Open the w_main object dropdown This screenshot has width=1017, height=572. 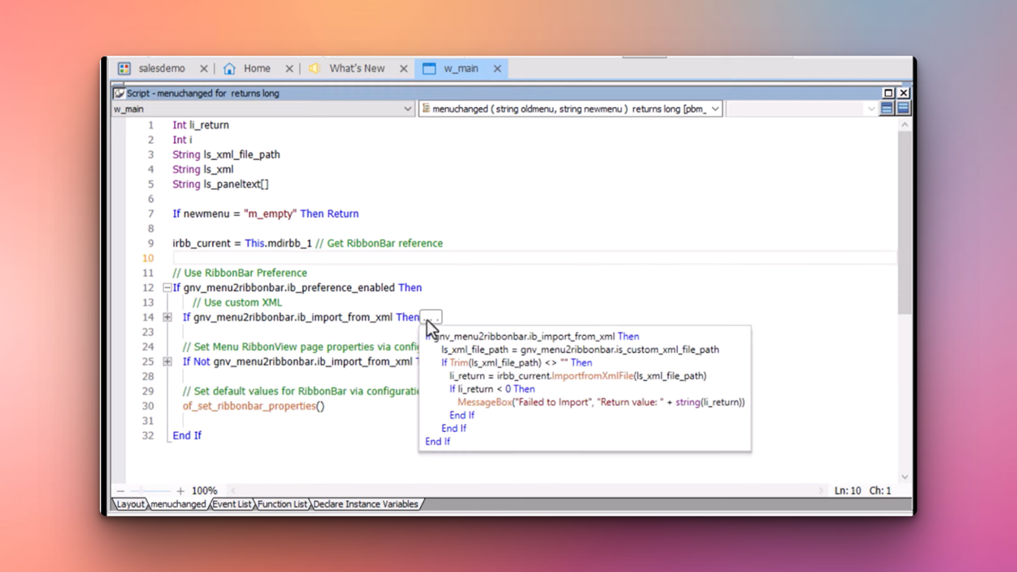pyautogui.click(x=407, y=108)
